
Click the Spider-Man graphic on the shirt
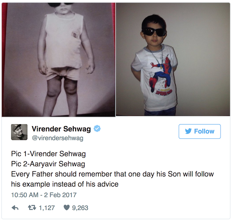[x=161, y=75]
